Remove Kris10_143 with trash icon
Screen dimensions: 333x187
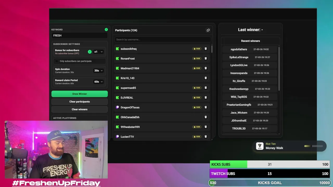tap(206, 78)
